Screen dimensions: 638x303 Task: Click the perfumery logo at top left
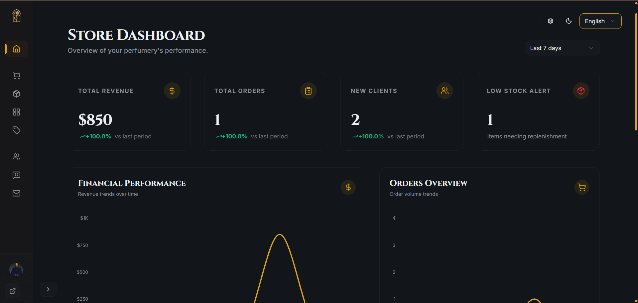[17, 16]
